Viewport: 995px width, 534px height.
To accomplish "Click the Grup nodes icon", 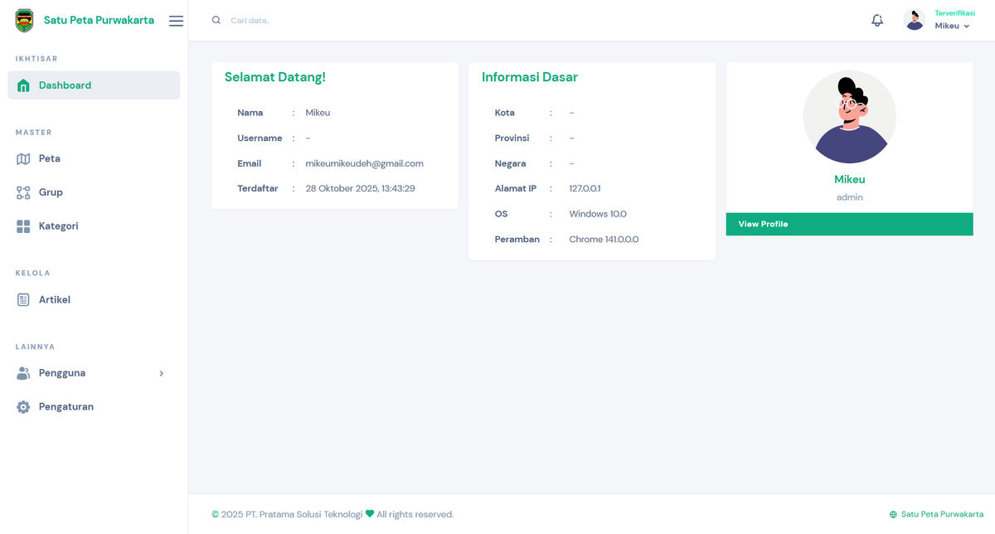I will (x=23, y=192).
